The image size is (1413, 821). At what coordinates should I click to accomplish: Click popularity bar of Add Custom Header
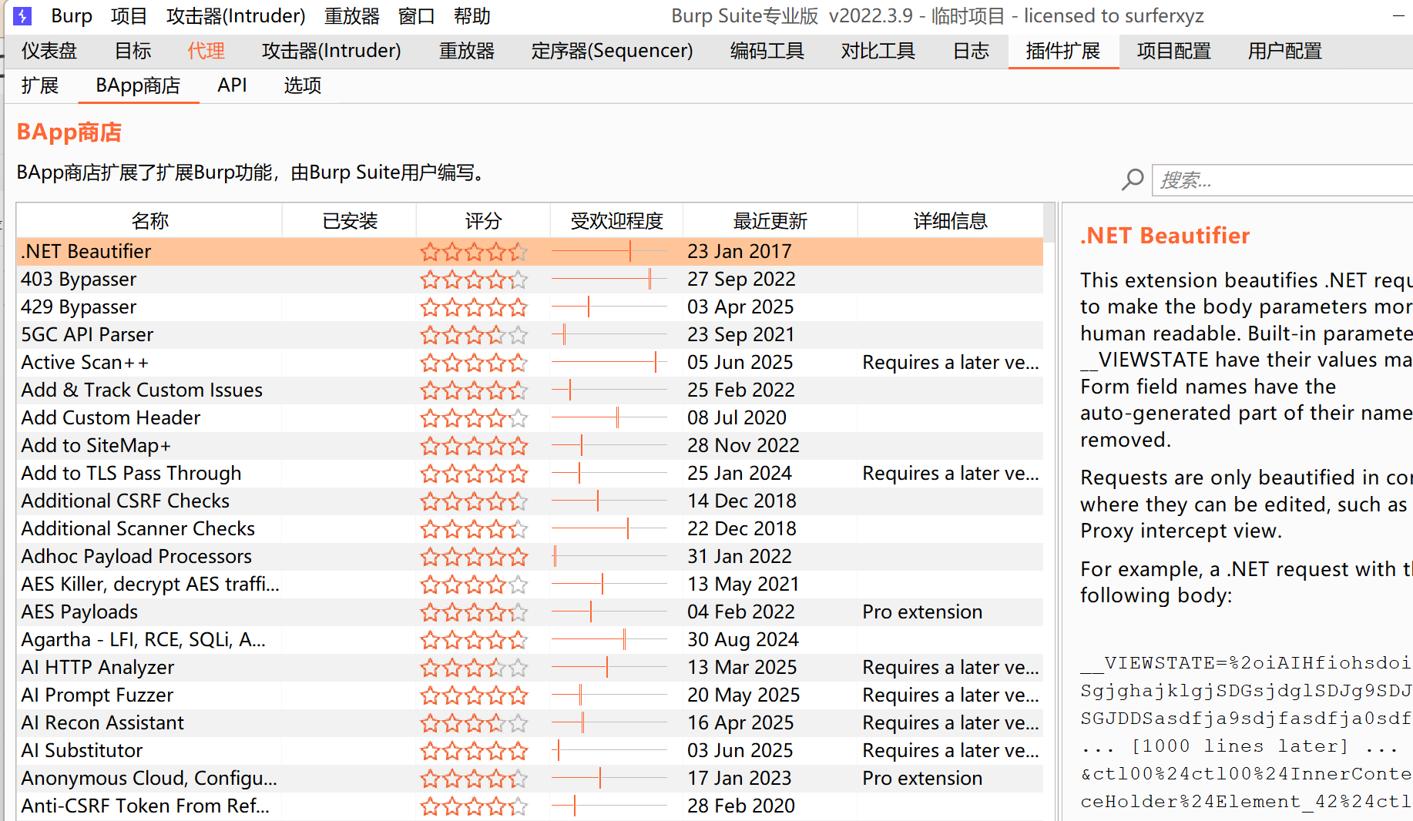point(609,418)
